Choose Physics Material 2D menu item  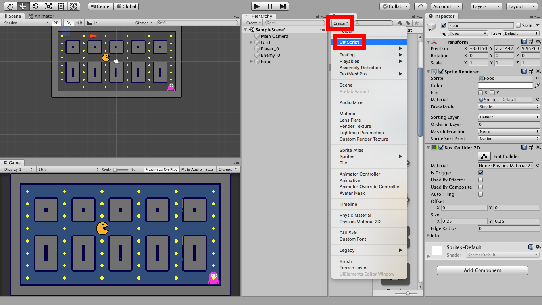[x=369, y=222]
